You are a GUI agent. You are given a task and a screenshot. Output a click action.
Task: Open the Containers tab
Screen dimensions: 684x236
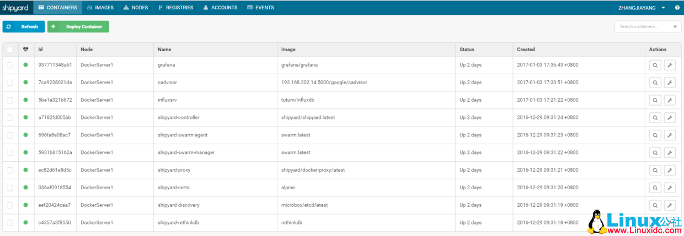tap(58, 8)
